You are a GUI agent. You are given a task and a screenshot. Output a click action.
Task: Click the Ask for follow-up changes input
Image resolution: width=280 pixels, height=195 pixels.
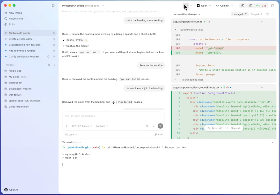pyautogui.click(x=113, y=116)
